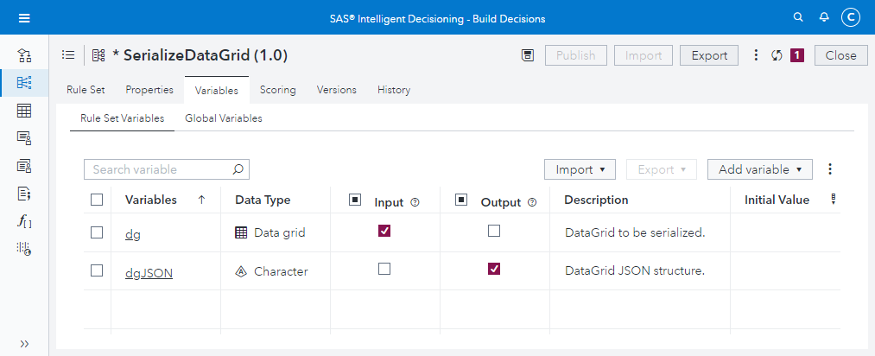This screenshot has height=356, width=875.
Task: Open the Add variable dropdown
Action: (759, 169)
